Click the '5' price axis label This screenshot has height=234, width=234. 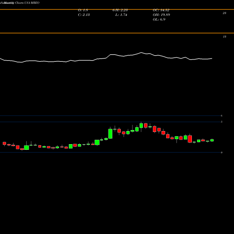click(x=221, y=122)
